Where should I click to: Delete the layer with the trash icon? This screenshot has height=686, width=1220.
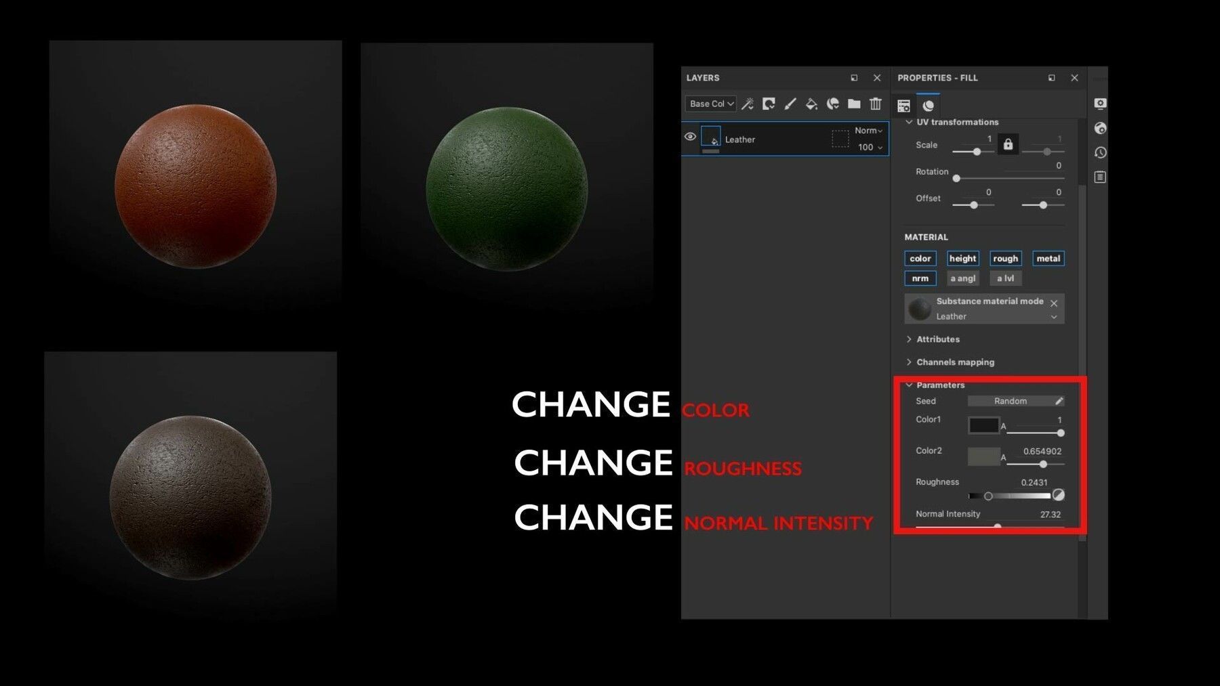(876, 104)
